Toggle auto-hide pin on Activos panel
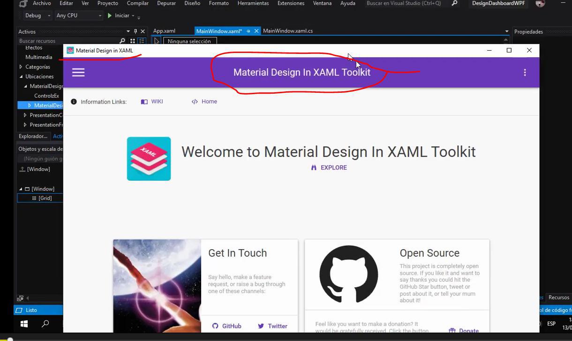The image size is (572, 341). (135, 31)
